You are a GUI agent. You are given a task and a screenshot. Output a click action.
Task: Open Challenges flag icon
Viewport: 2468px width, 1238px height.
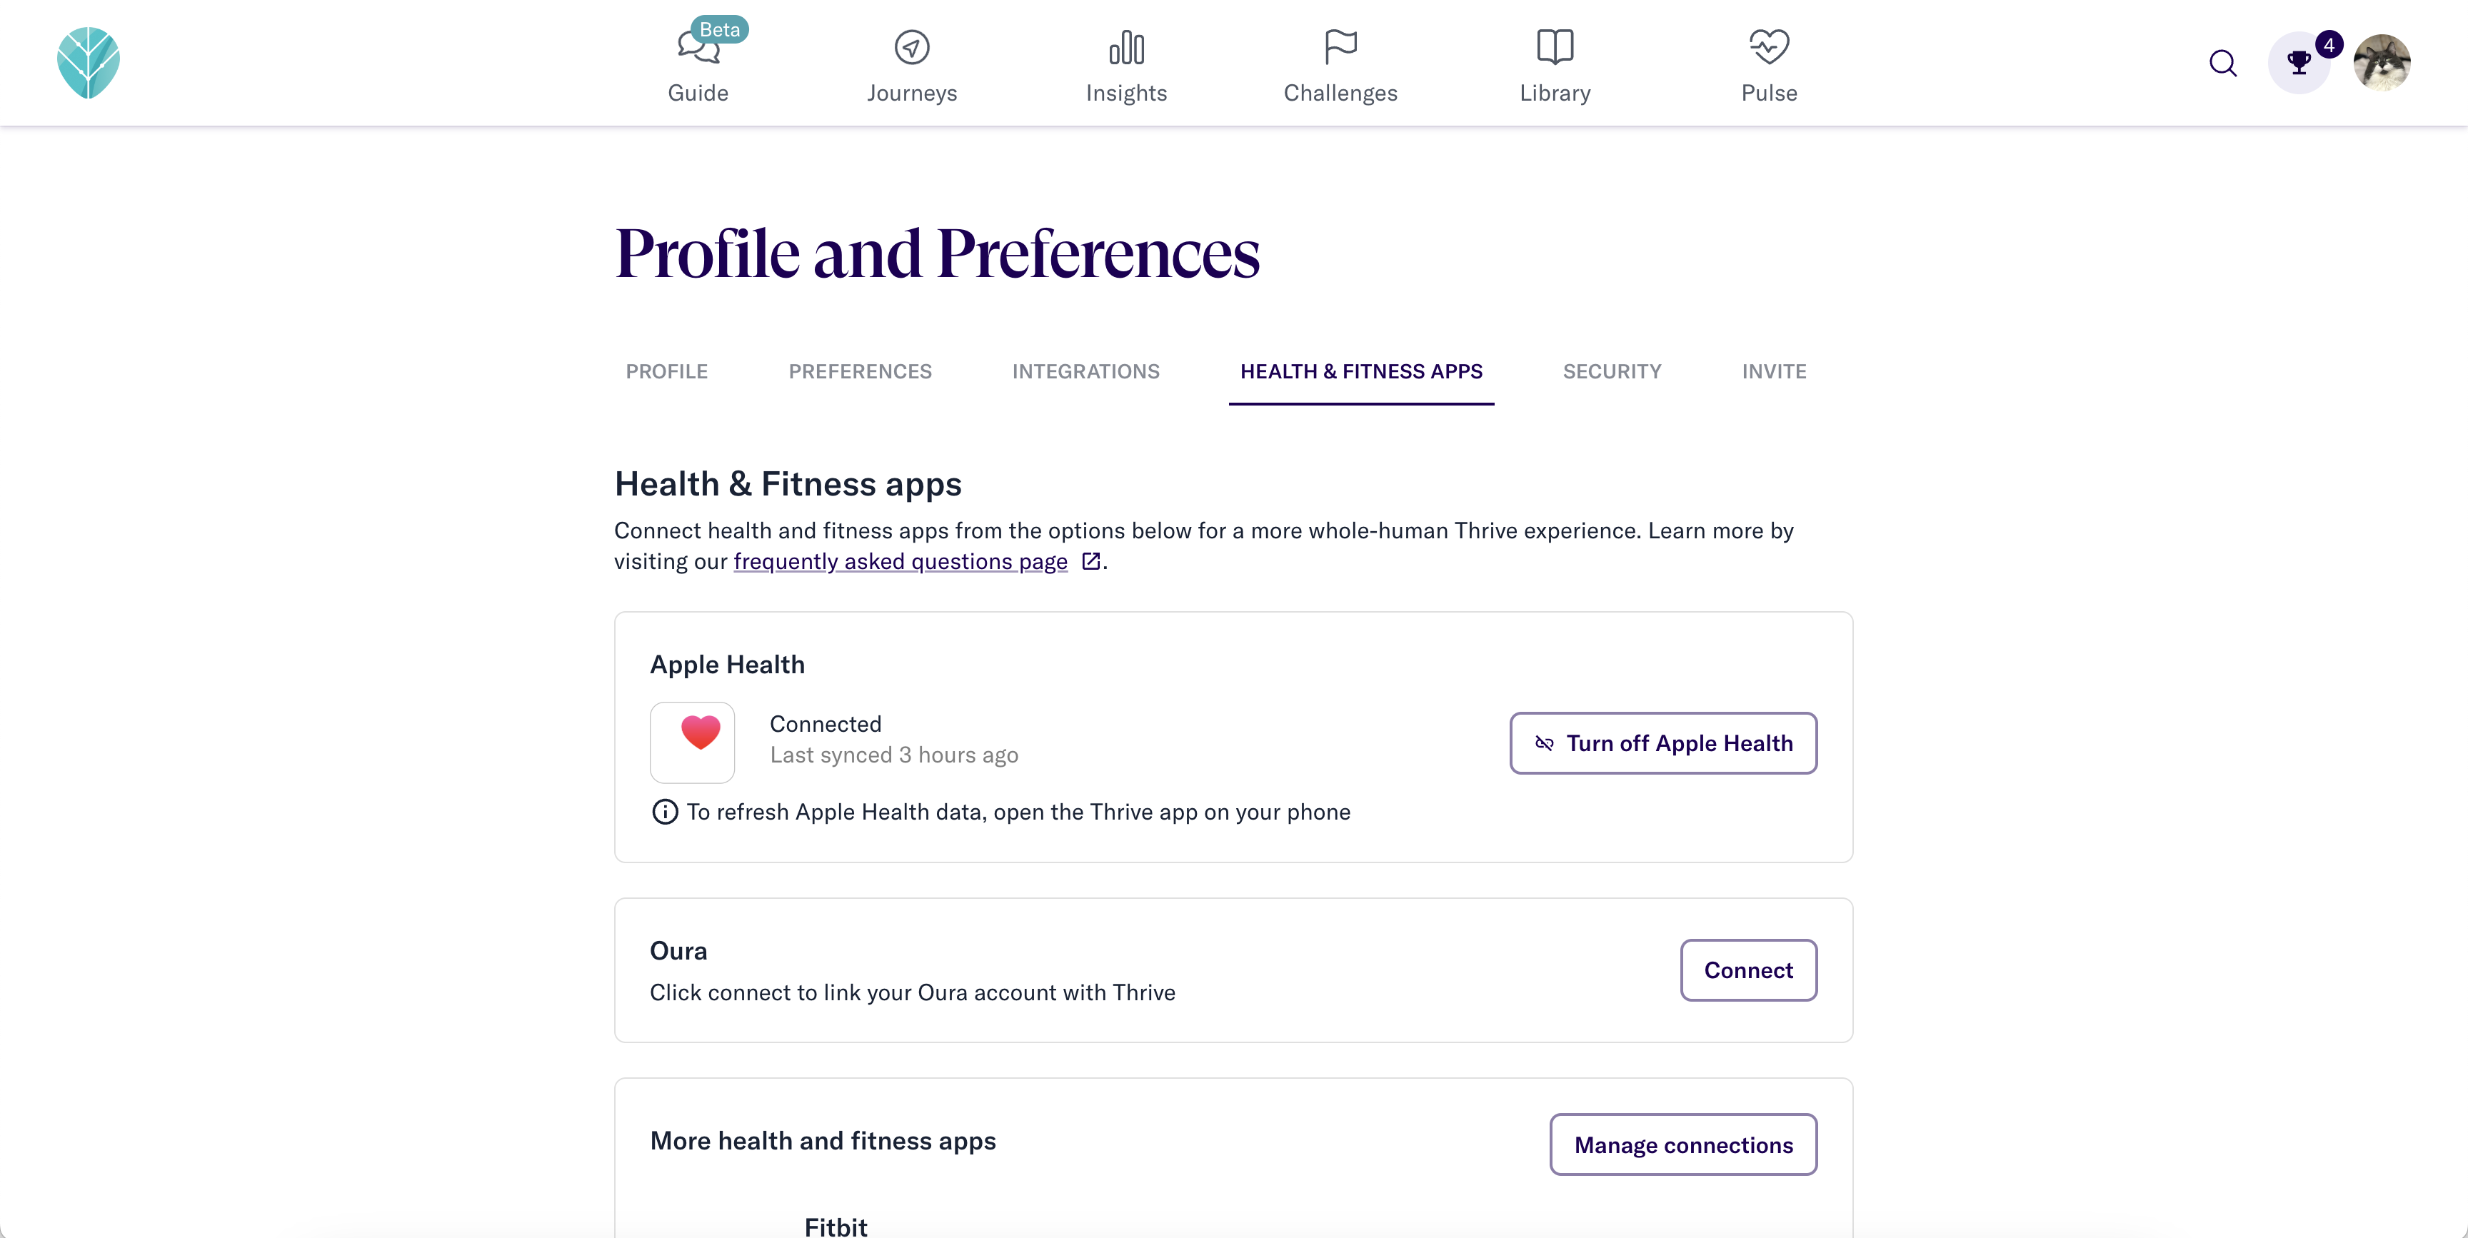[x=1340, y=47]
